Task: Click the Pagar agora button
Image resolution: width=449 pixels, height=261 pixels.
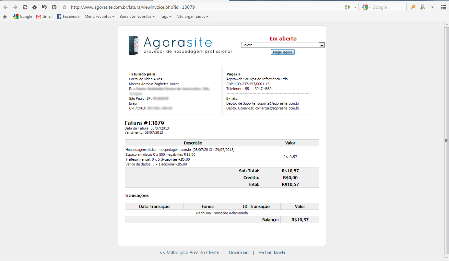Action: (x=283, y=52)
